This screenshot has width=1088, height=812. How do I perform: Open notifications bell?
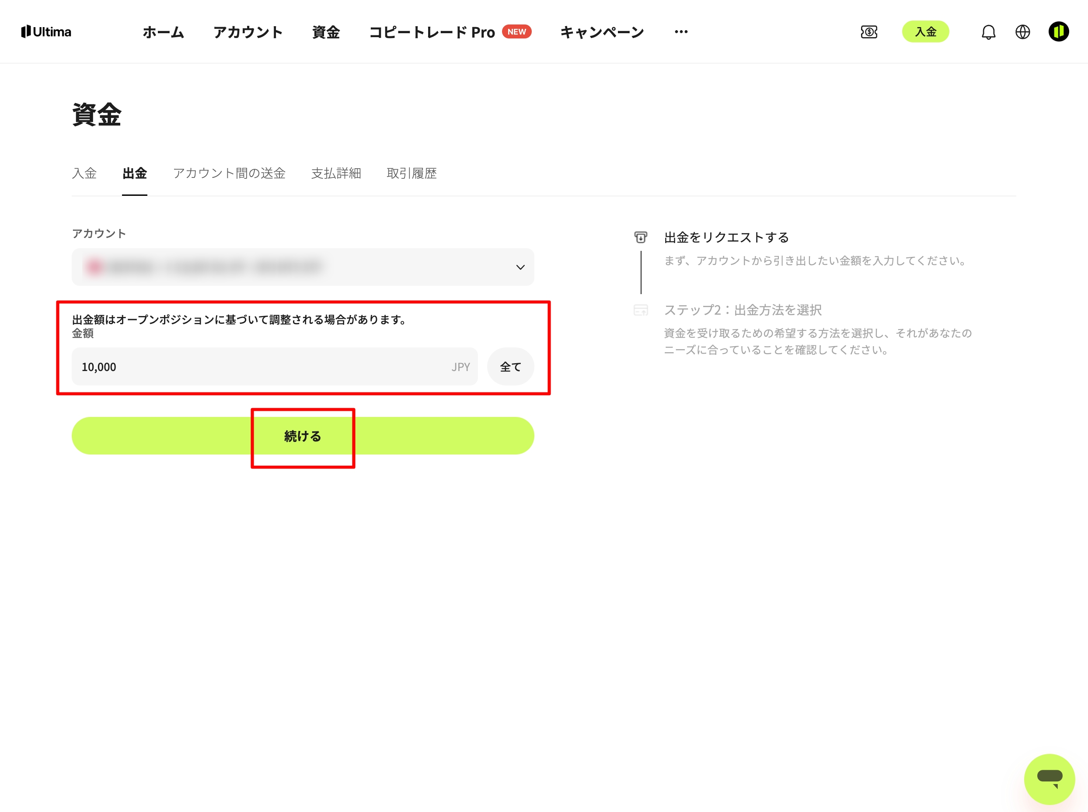pos(988,32)
